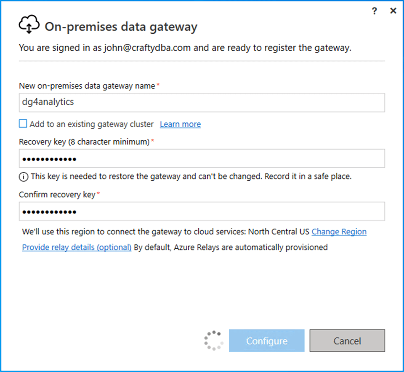Open the Change Region link
This screenshot has height=372, width=404.
coord(339,232)
